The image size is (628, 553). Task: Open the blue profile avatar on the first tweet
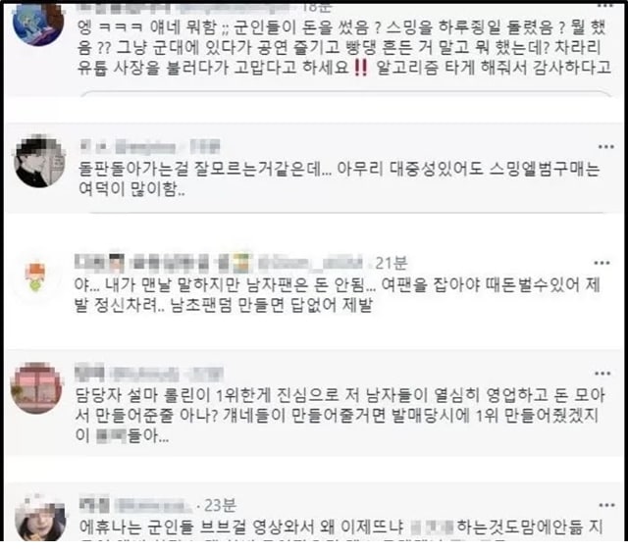(x=38, y=24)
